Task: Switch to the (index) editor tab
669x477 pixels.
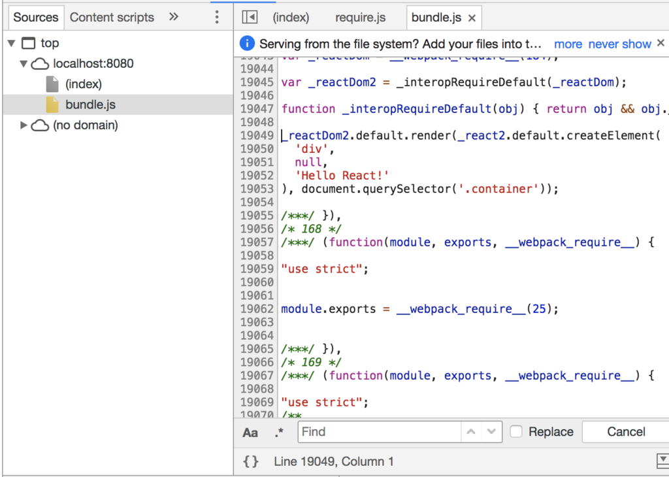Action: pyautogui.click(x=291, y=18)
